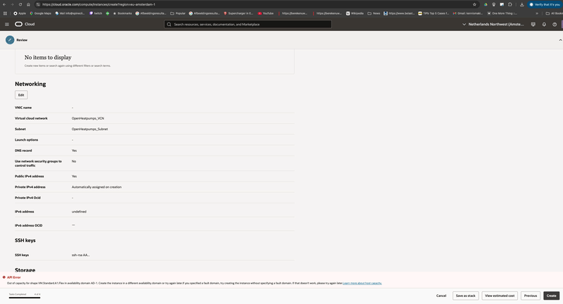This screenshot has width=563, height=304.
Task: Show more bookmarks via overflow chevron
Action: pyautogui.click(x=537, y=13)
